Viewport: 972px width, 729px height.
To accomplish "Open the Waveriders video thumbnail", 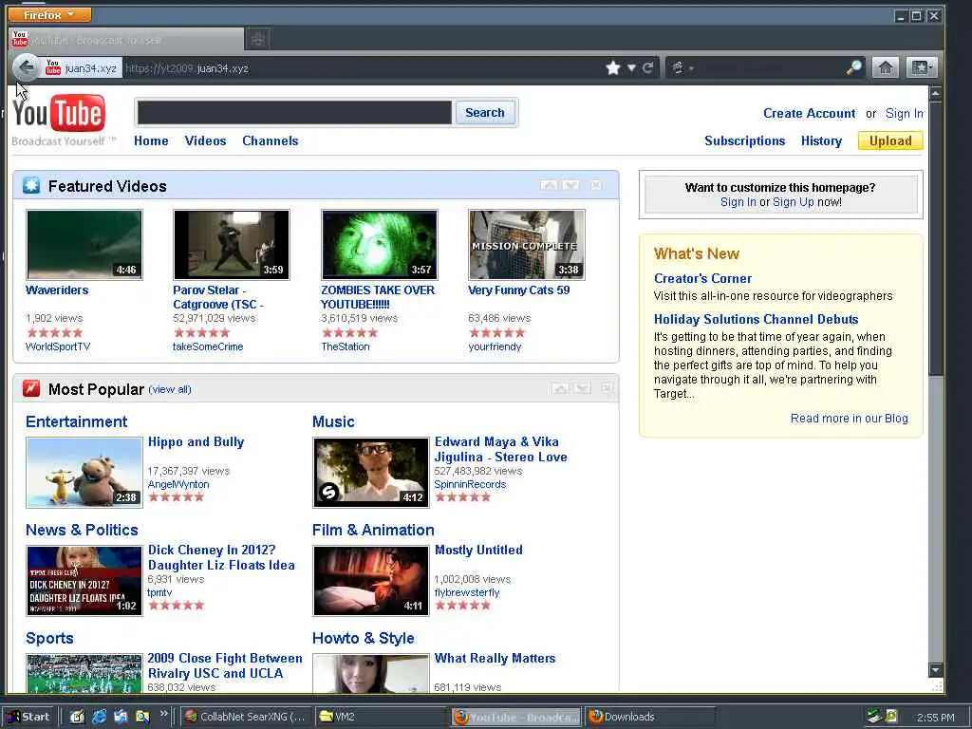I will [84, 245].
